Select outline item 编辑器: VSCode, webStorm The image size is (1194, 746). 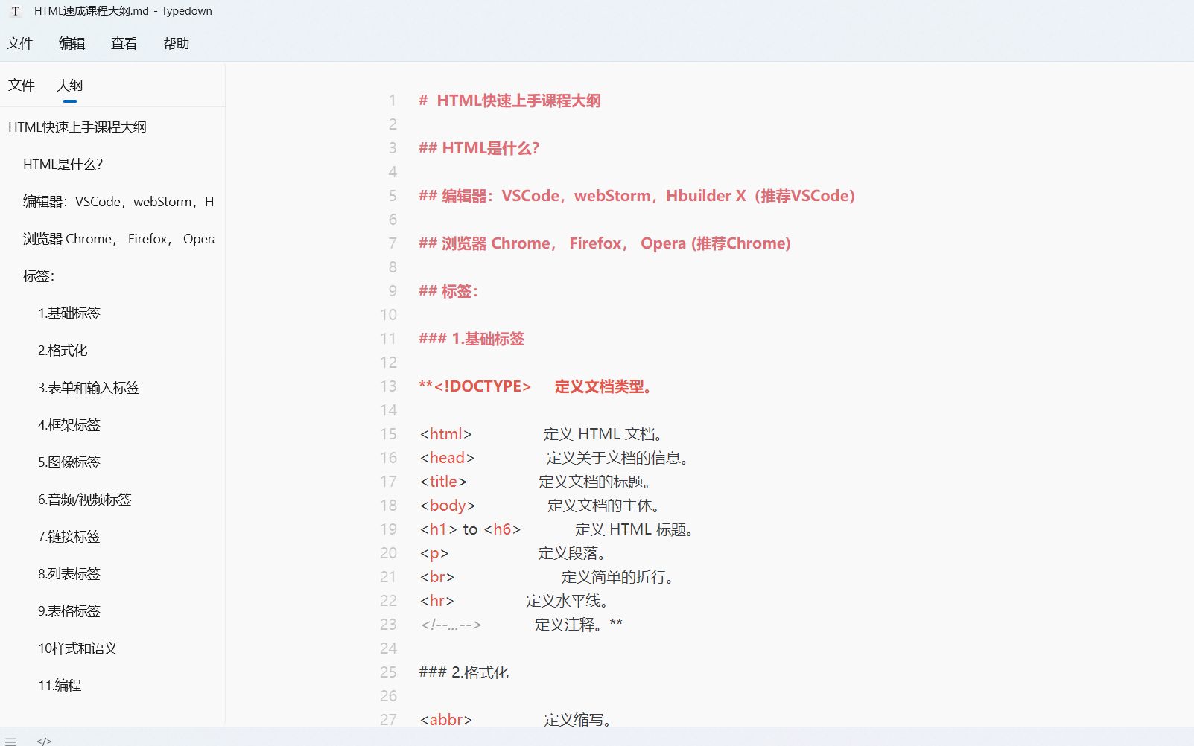118,202
